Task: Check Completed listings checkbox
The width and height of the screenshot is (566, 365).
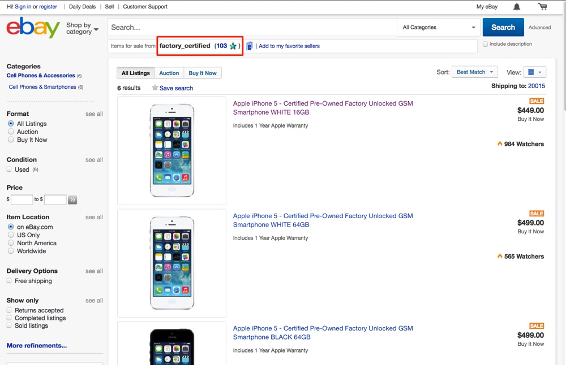Action: (9, 318)
